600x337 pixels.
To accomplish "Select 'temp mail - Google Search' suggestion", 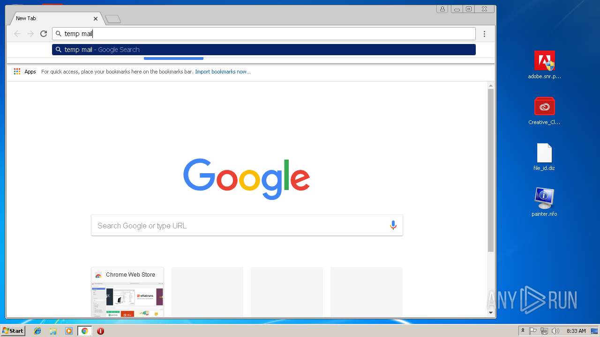I will (x=264, y=50).
